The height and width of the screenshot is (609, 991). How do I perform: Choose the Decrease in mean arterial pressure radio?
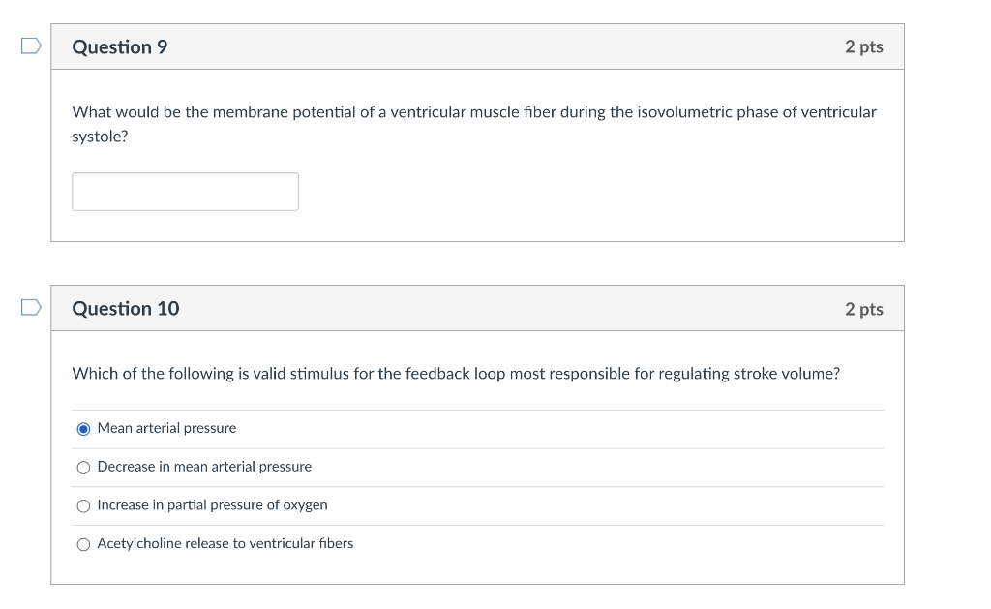[84, 467]
